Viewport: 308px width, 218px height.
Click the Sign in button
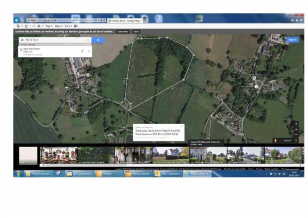[292, 40]
